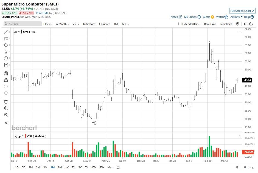Open the Actions dropdown menu

(236, 17)
